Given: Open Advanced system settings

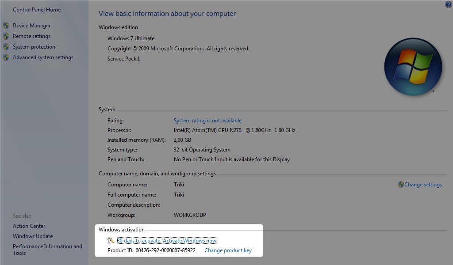Looking at the screenshot, I should [x=43, y=58].
